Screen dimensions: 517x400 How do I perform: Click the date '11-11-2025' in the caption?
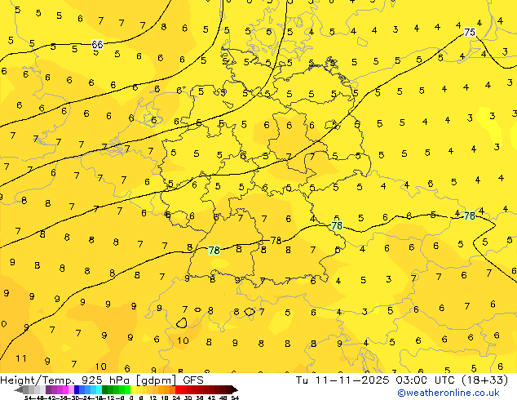point(352,380)
